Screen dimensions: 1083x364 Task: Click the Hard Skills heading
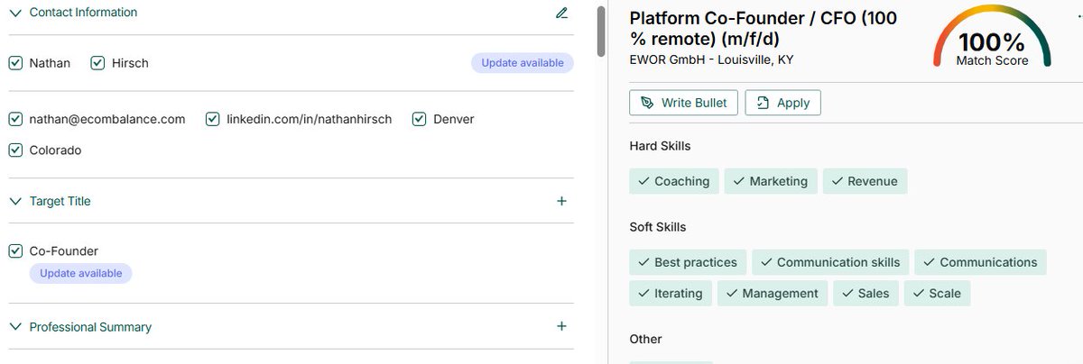tap(660, 146)
